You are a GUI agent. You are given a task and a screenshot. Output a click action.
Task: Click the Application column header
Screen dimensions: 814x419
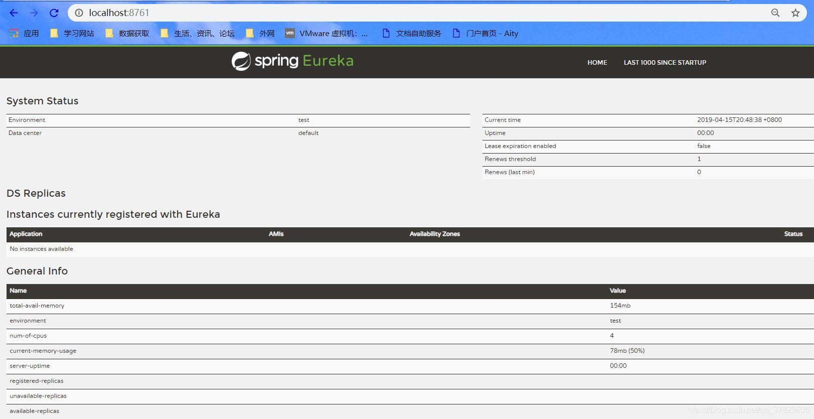pos(26,234)
